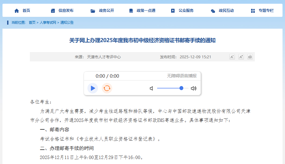
Task: Click the 无障碍语音播报 label
Action: coord(182,76)
